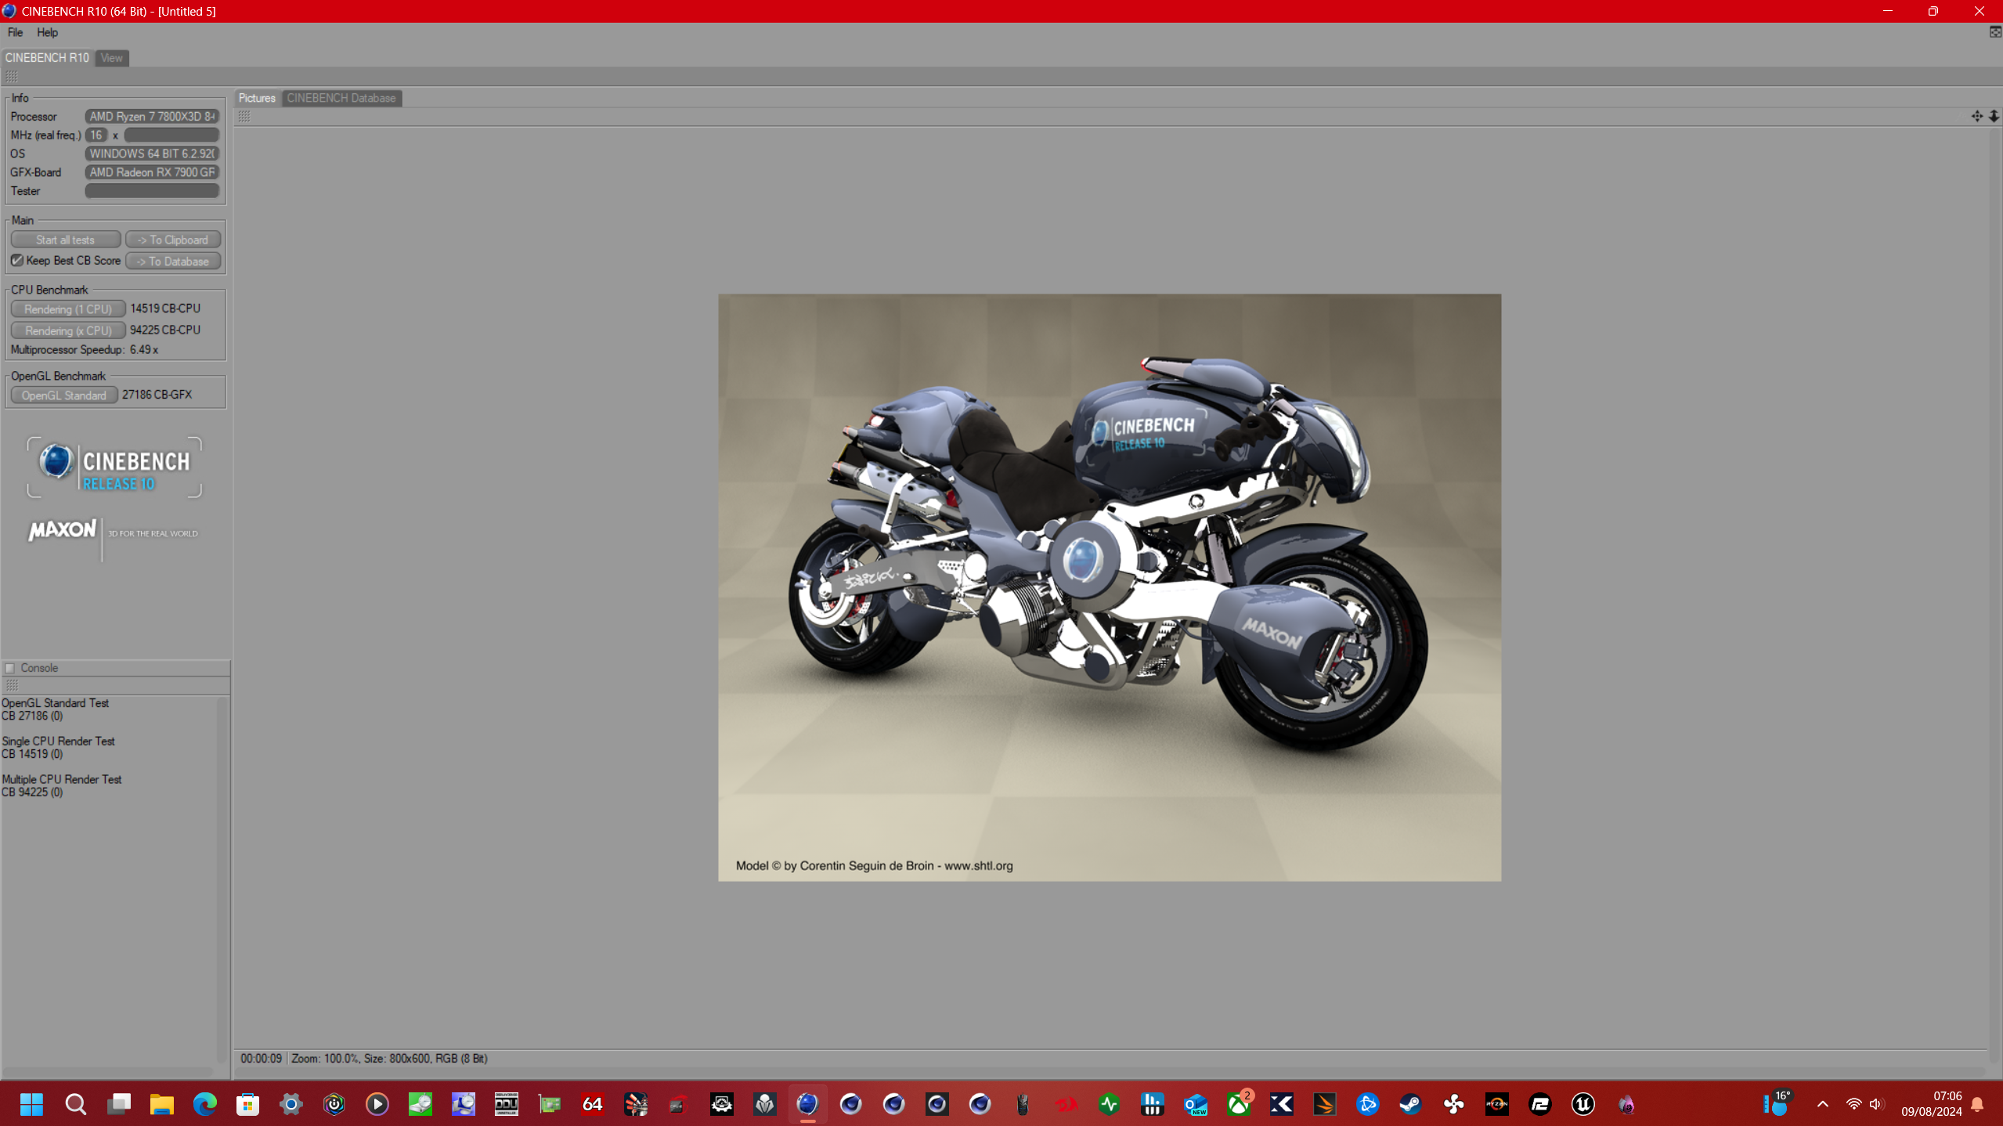Image resolution: width=2003 pixels, height=1126 pixels.
Task: Click the move-view arrows icon in picture viewer
Action: click(x=1977, y=116)
